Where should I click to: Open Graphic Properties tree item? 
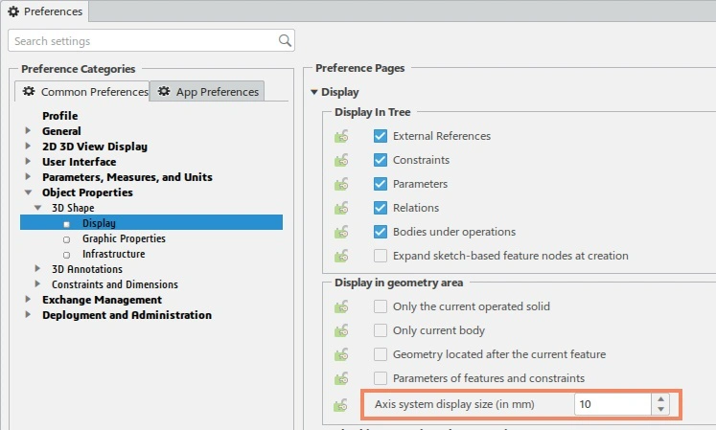[124, 238]
